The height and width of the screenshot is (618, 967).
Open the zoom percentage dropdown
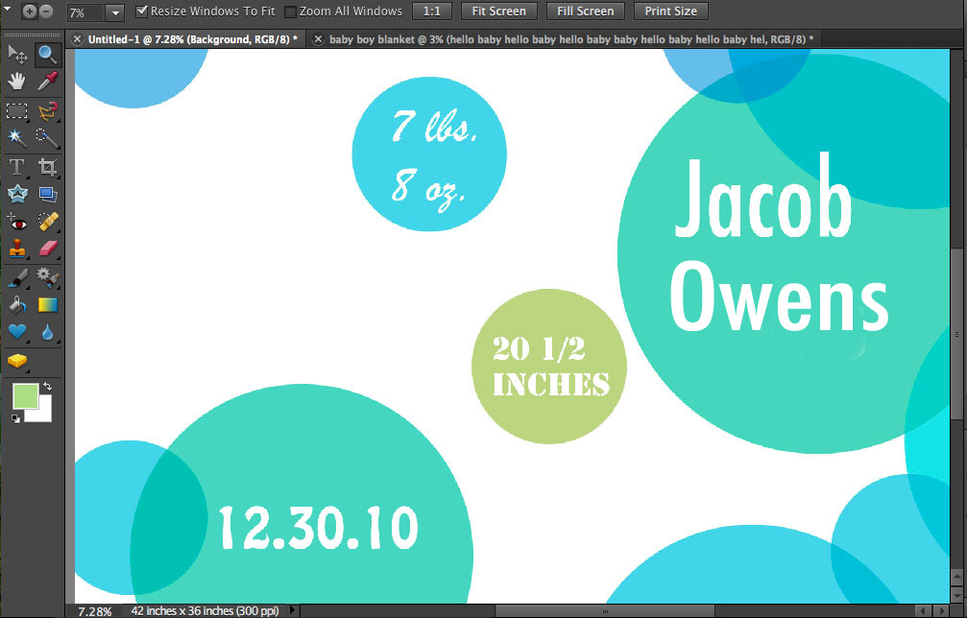click(x=115, y=12)
